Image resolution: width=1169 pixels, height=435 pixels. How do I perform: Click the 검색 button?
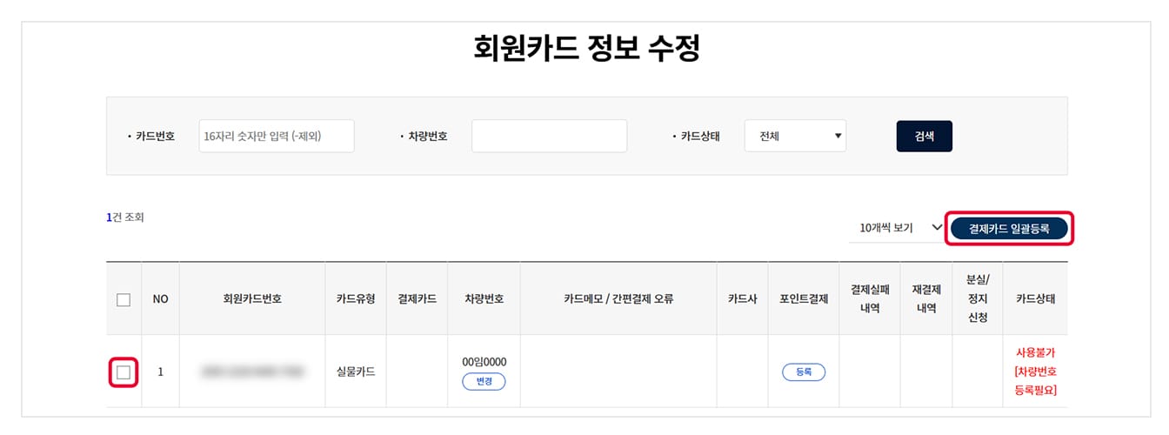pos(924,137)
